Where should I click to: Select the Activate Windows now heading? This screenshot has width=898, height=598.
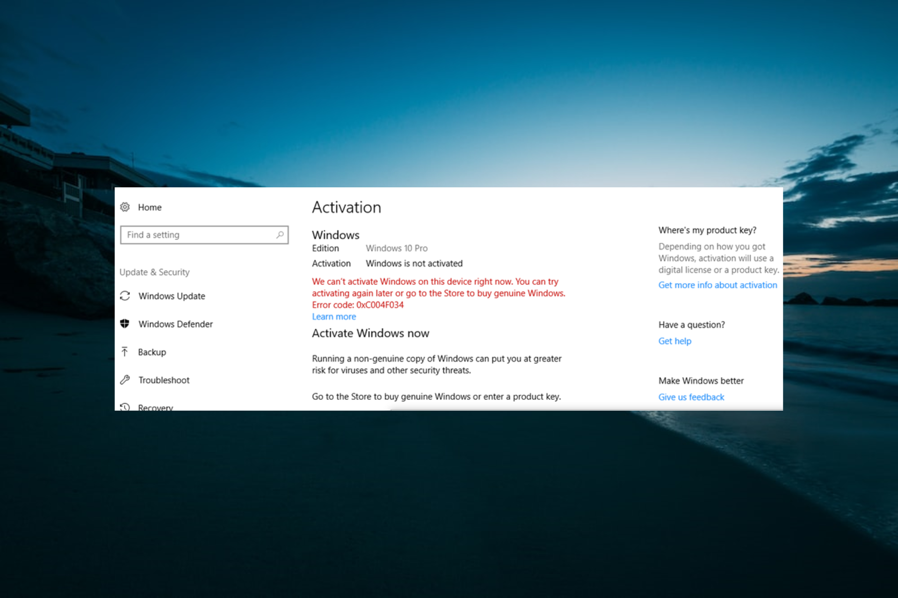point(370,333)
